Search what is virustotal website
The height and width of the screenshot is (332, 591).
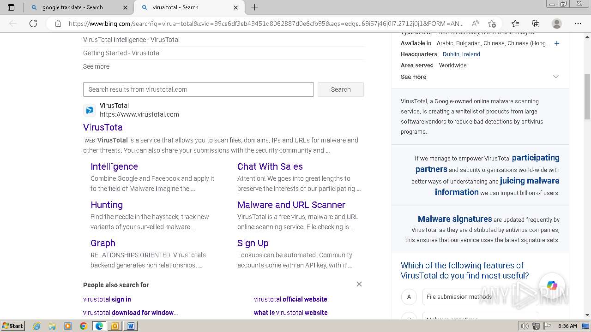click(x=290, y=313)
